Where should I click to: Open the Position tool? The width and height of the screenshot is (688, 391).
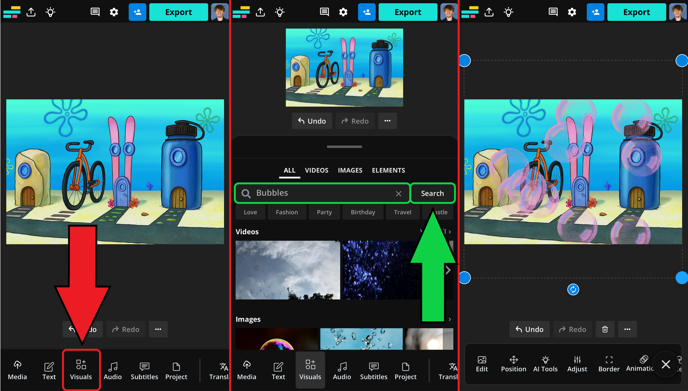[x=514, y=363]
